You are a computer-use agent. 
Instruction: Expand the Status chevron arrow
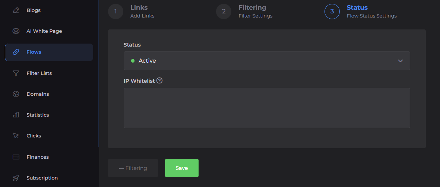tap(401, 61)
